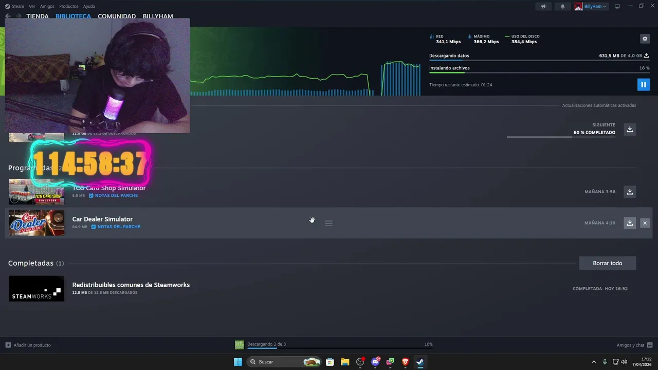Image resolution: width=658 pixels, height=370 pixels.
Task: Click the Instalando archivos progress bar
Action: point(539,72)
